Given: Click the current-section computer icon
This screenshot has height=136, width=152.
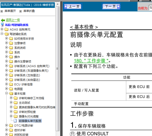Looking at the screenshot, I should click(x=2, y=25).
